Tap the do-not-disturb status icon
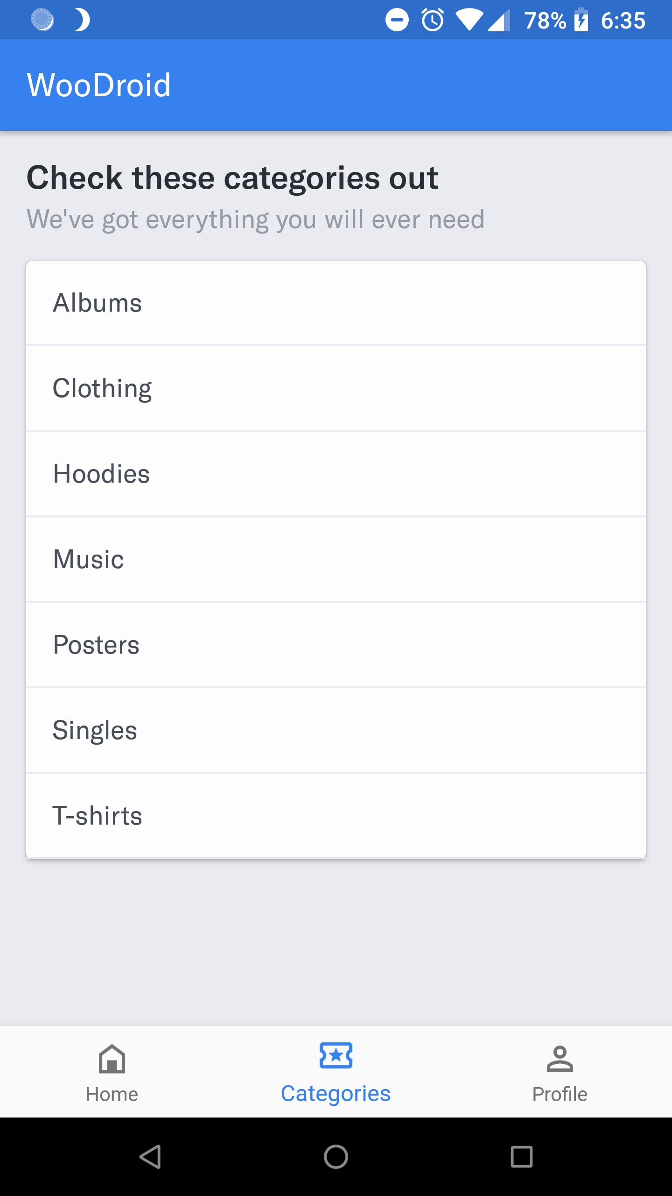The width and height of the screenshot is (672, 1196). (x=397, y=20)
